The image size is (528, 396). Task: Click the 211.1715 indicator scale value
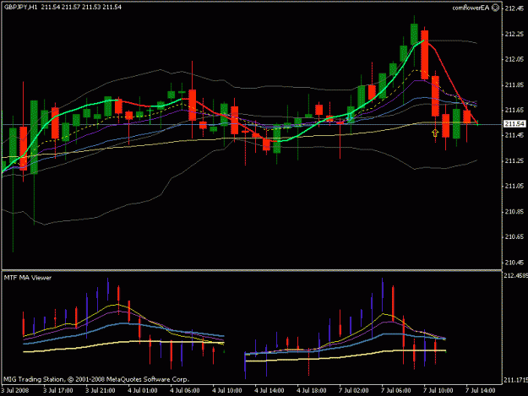point(515,380)
